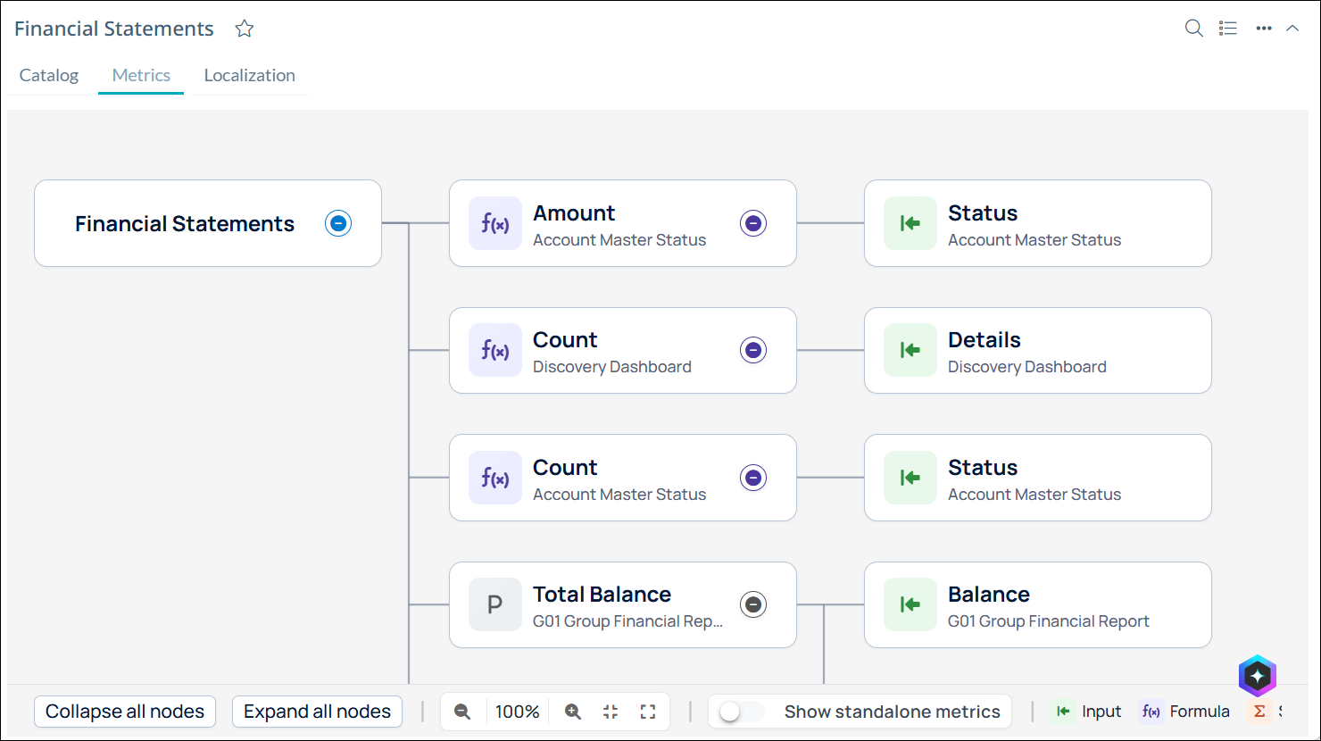1321x741 pixels.
Task: Switch to the Localization tab
Action: [250, 75]
